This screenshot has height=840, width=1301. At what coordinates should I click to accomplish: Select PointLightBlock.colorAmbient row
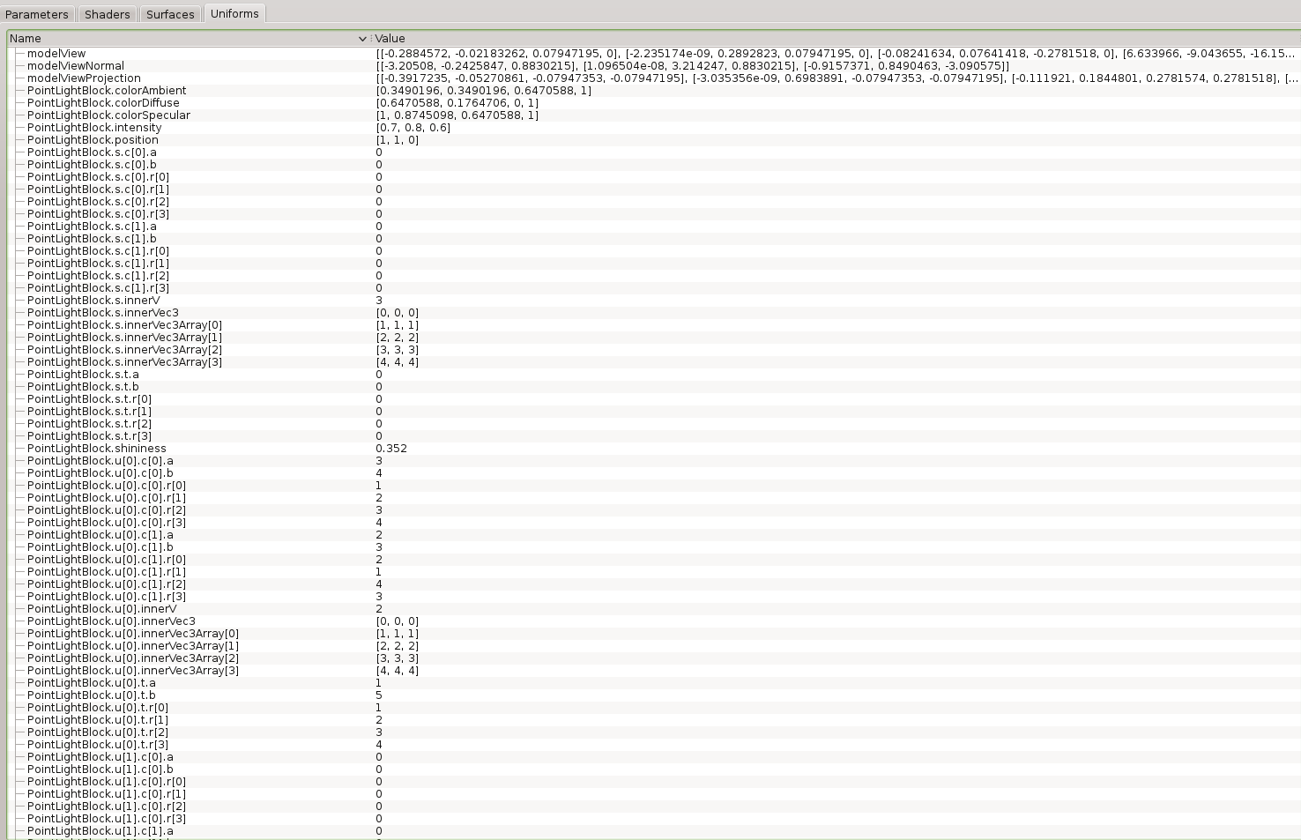click(x=653, y=91)
